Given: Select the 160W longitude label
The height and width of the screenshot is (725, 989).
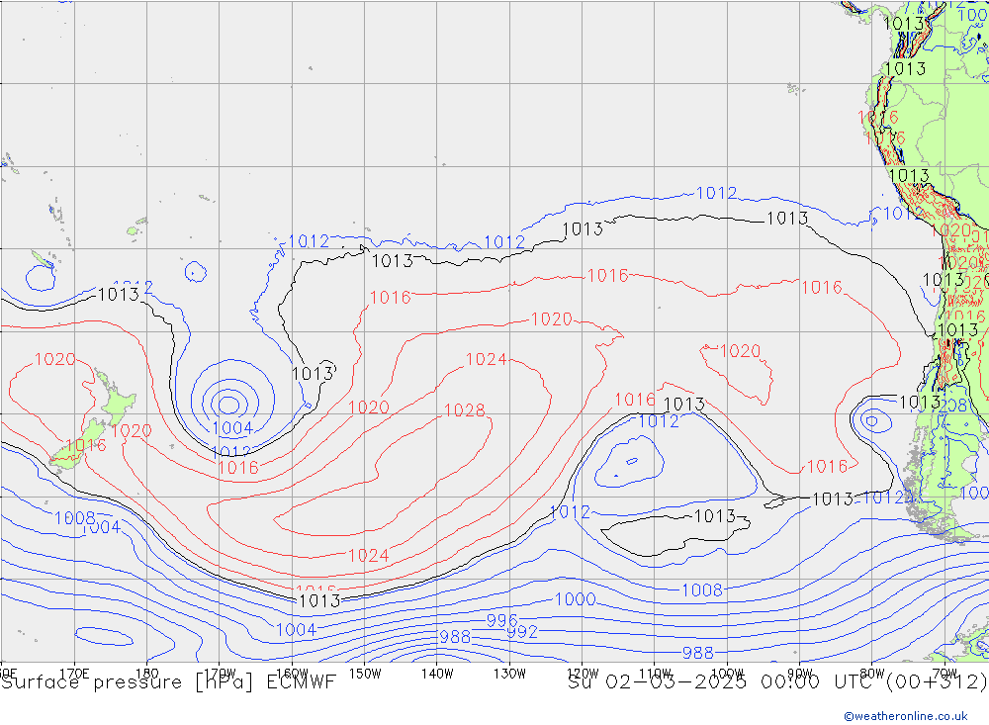Looking at the screenshot, I should coord(292,672).
